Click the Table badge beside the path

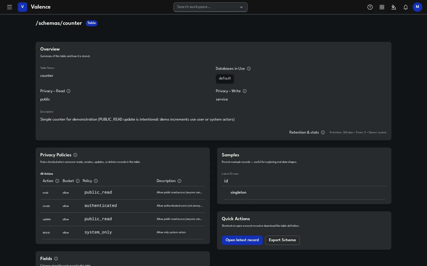[x=92, y=23]
